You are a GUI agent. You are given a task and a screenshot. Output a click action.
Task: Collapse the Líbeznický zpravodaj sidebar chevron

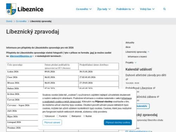149,52
